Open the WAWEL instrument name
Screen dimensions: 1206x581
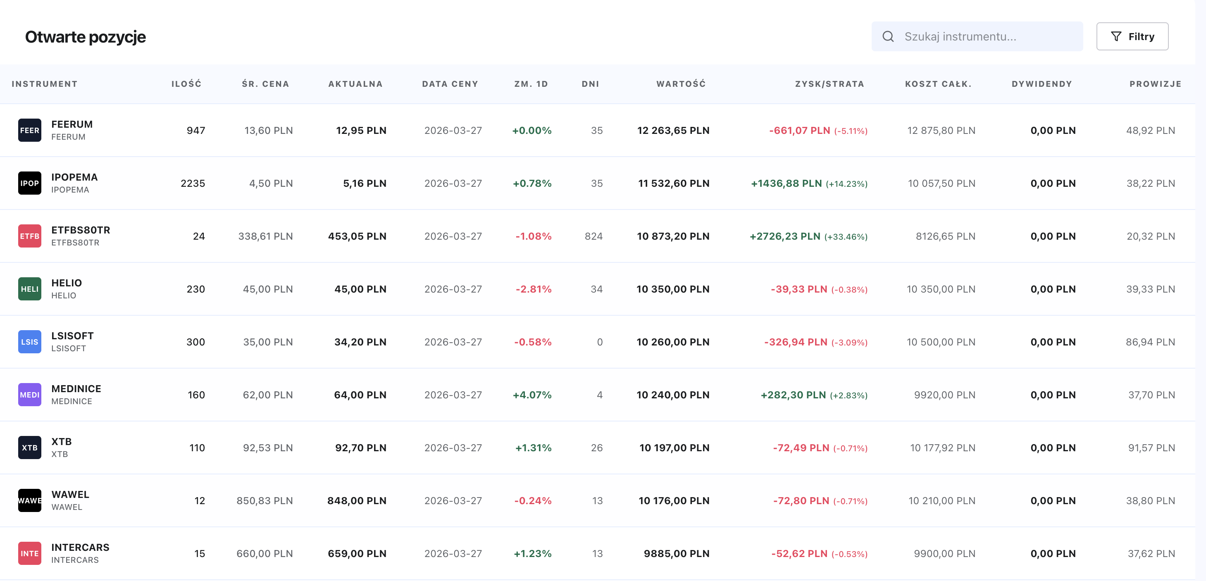[x=70, y=495]
